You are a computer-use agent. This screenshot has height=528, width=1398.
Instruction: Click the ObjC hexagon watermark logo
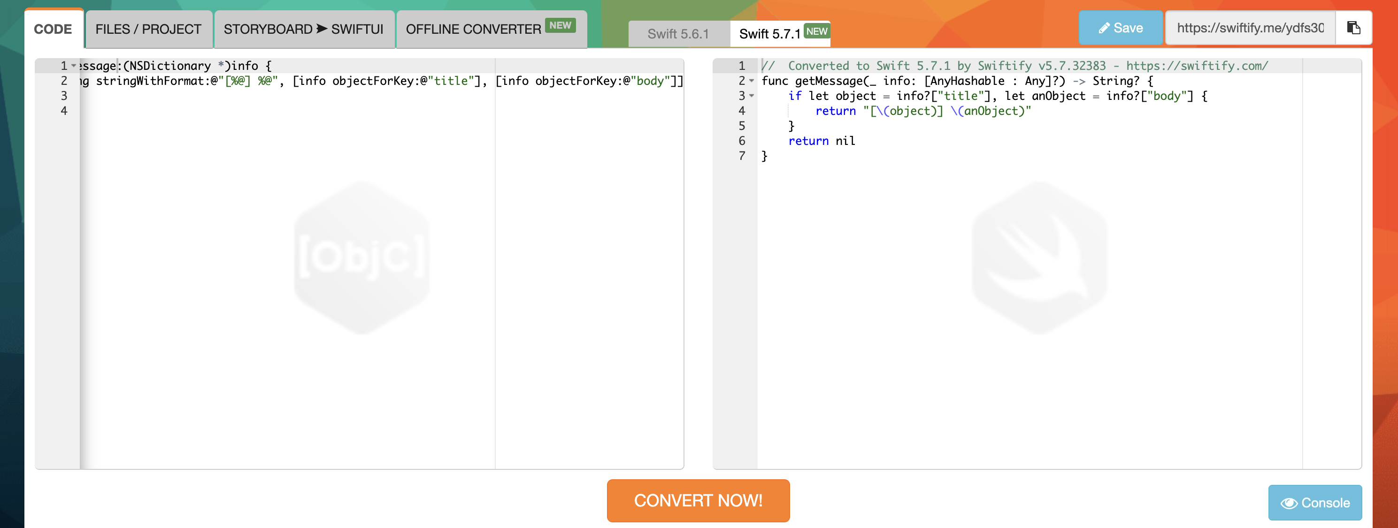pyautogui.click(x=362, y=257)
